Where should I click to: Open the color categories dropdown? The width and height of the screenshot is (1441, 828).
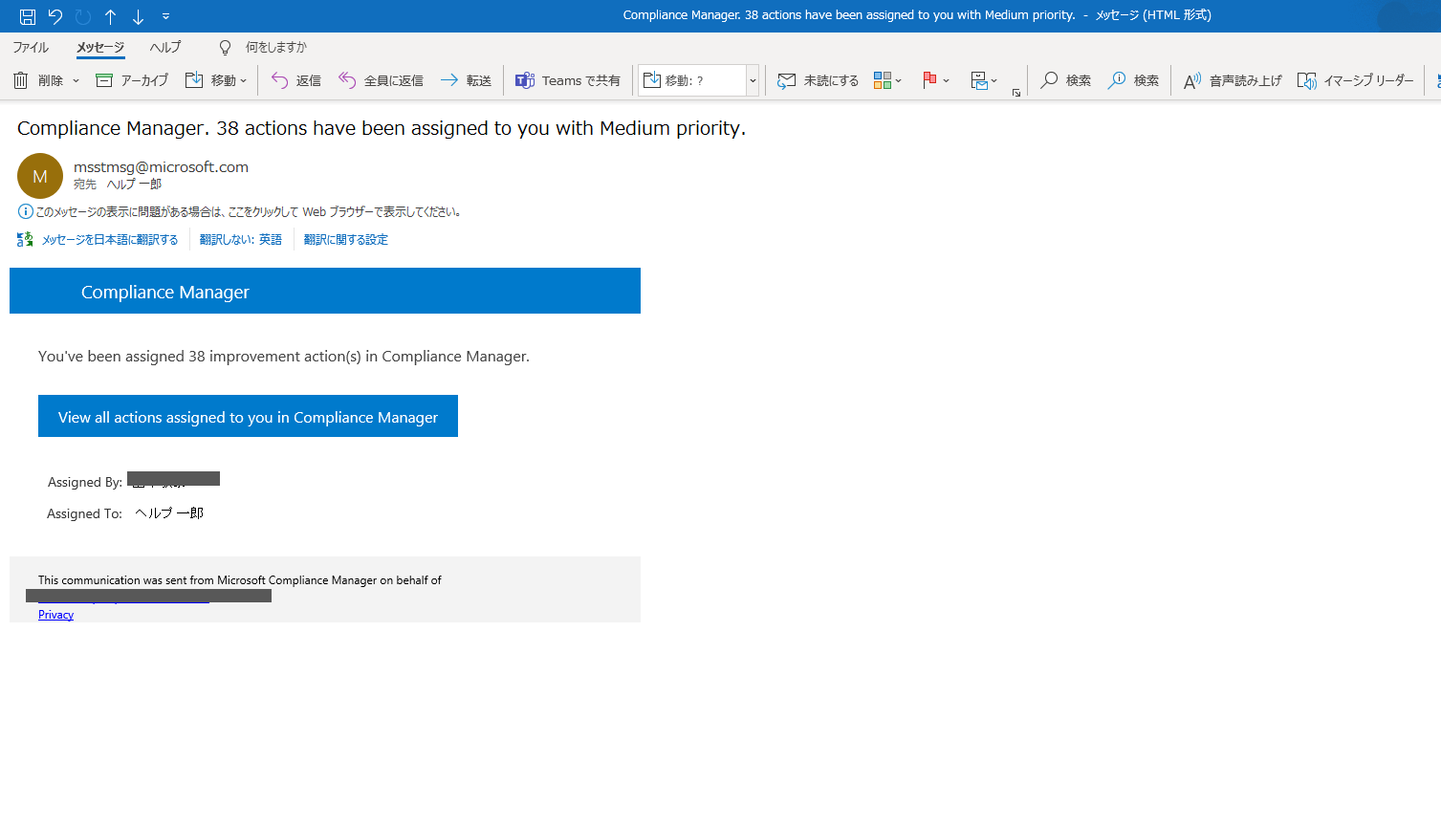pos(888,80)
